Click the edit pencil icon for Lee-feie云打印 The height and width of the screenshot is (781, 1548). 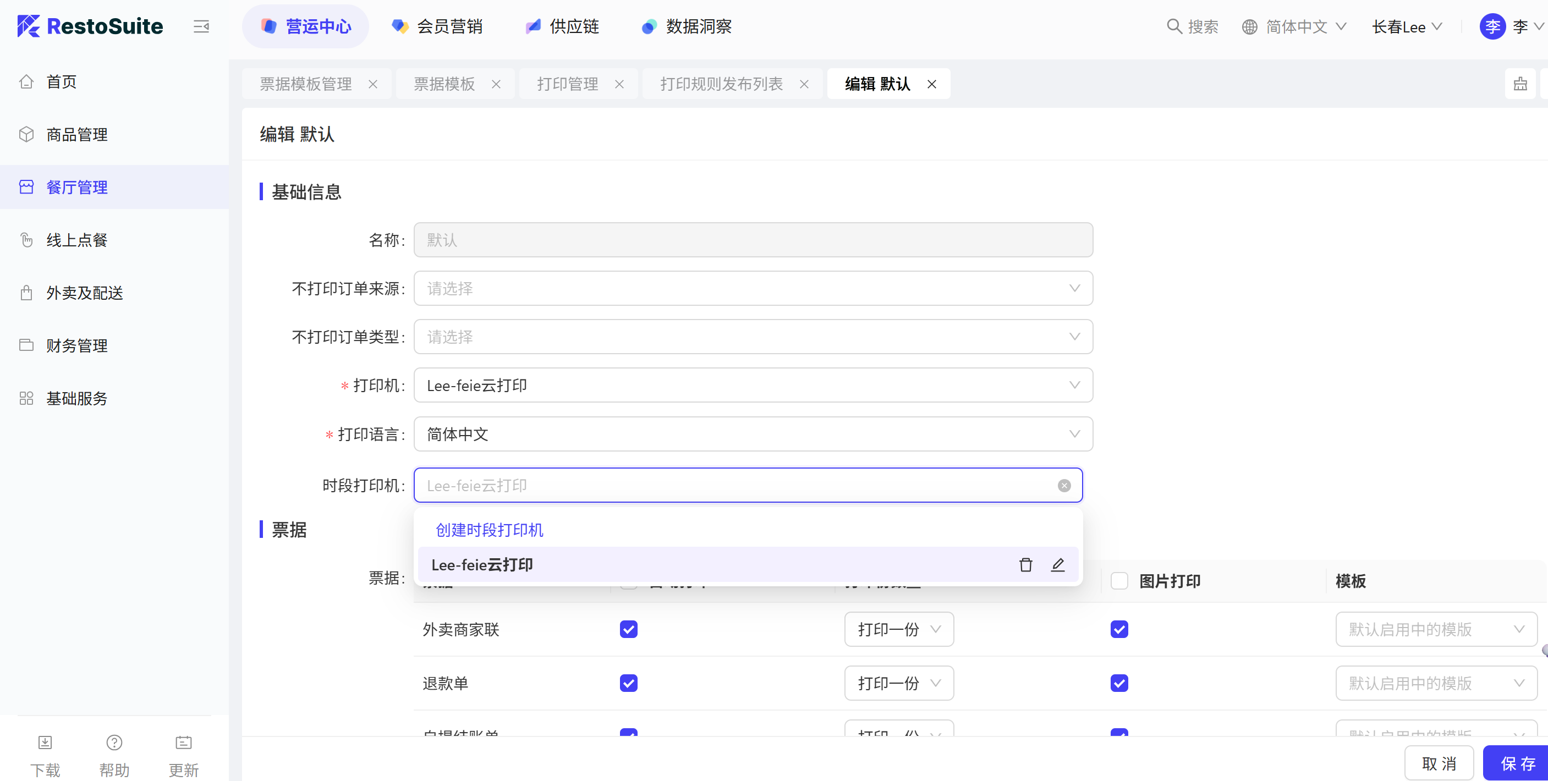tap(1058, 565)
